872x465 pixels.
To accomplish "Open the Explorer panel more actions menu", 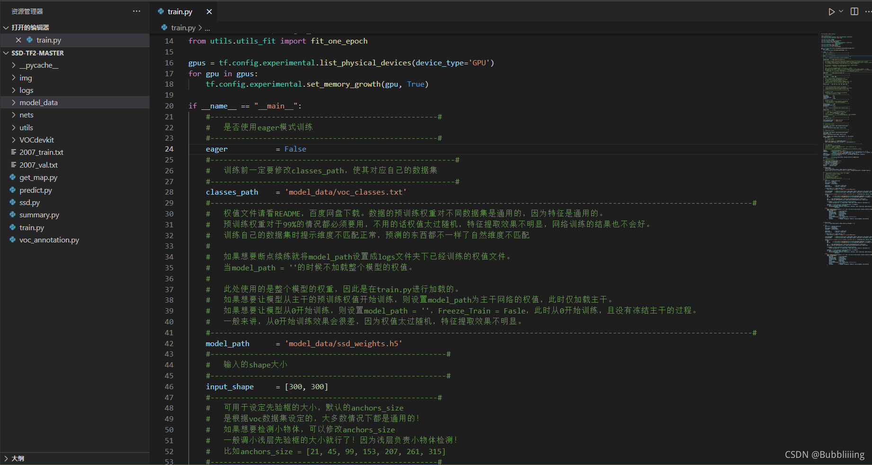I will point(137,11).
